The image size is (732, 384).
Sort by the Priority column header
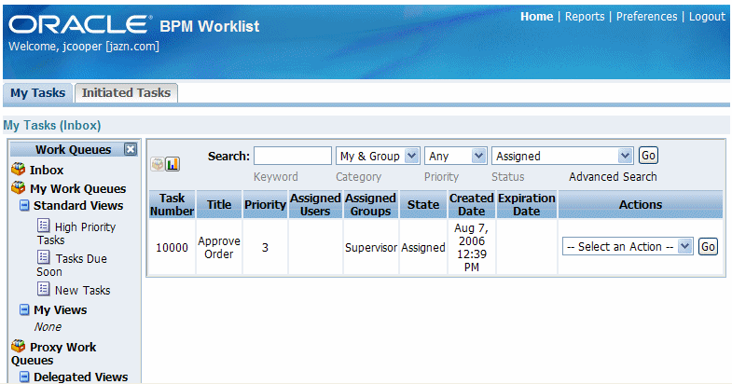[265, 204]
